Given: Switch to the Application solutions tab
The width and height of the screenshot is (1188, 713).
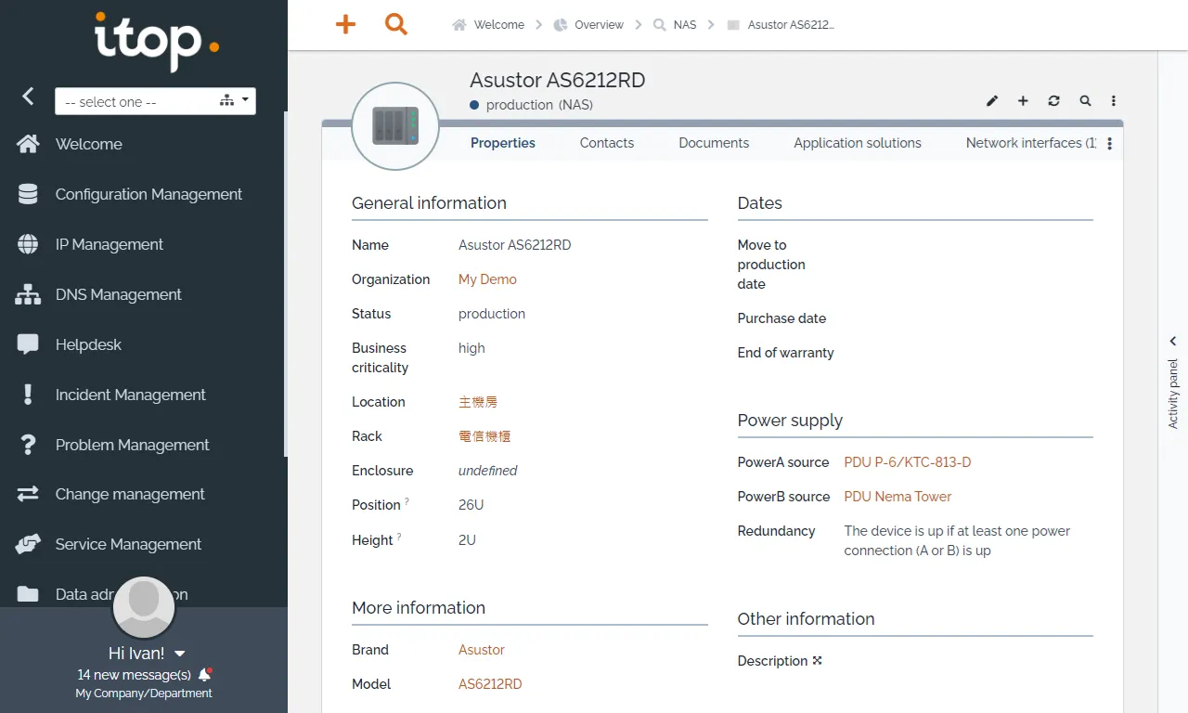Looking at the screenshot, I should click(858, 143).
